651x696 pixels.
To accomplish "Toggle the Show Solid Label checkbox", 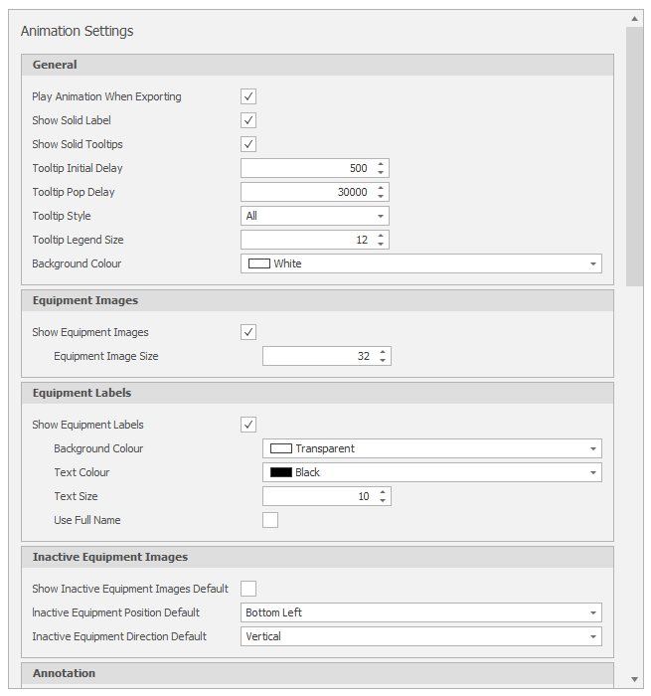I will pyautogui.click(x=248, y=120).
